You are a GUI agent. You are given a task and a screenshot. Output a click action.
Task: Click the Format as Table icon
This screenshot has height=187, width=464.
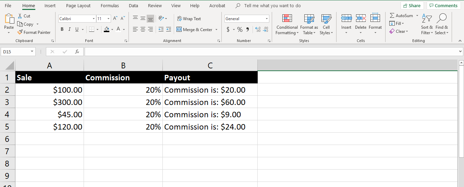pos(309,19)
